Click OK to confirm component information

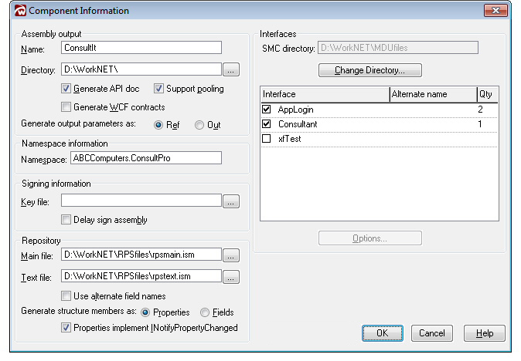click(383, 333)
